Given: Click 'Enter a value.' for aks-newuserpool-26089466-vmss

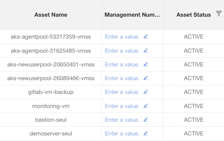Looking at the screenshot, I should pos(122,78).
